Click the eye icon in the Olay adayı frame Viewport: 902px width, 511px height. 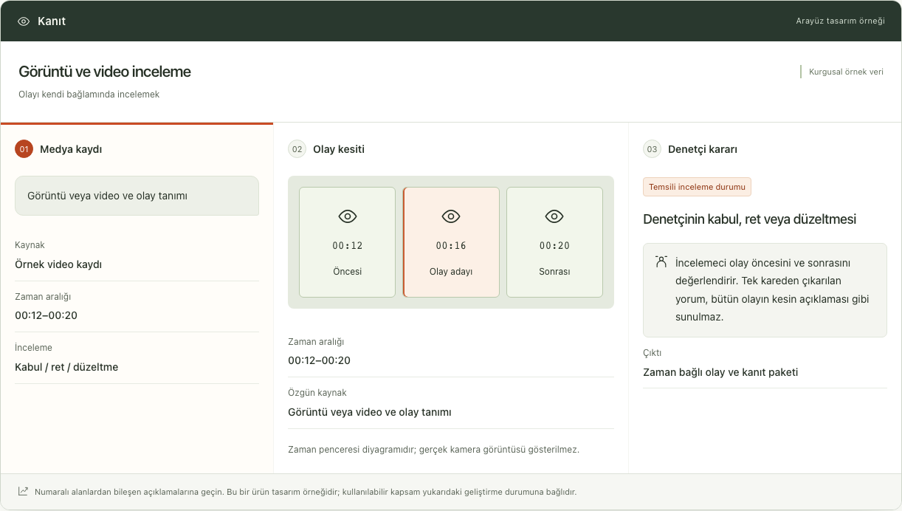[x=451, y=216]
